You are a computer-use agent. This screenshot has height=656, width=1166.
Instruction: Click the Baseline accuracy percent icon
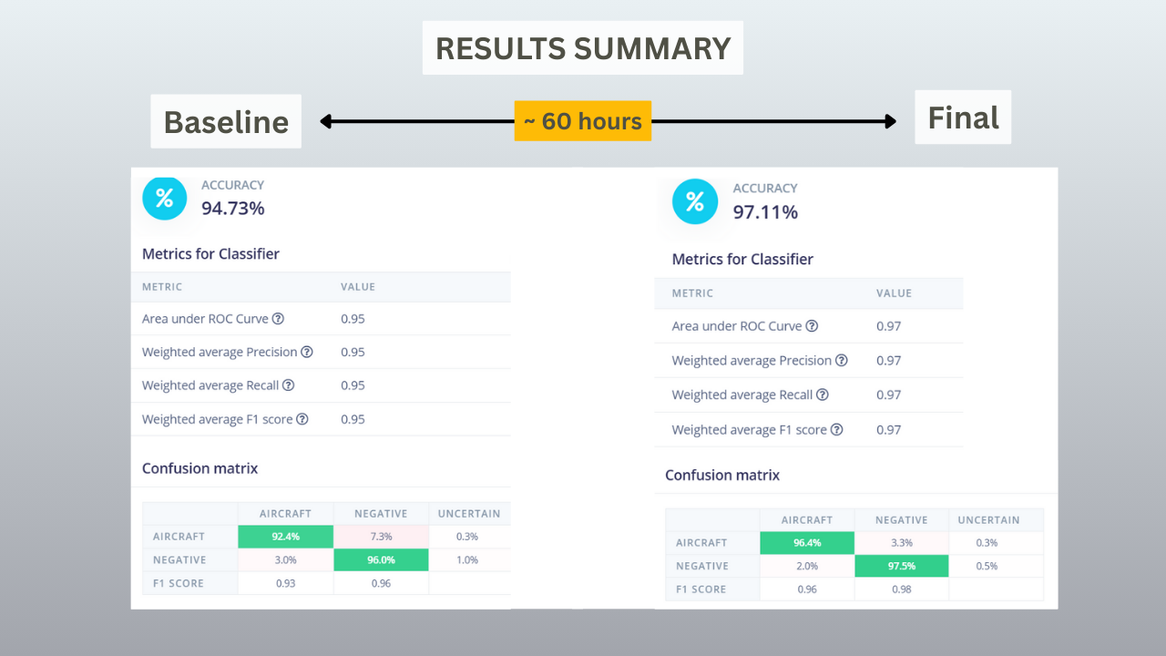[x=165, y=199]
